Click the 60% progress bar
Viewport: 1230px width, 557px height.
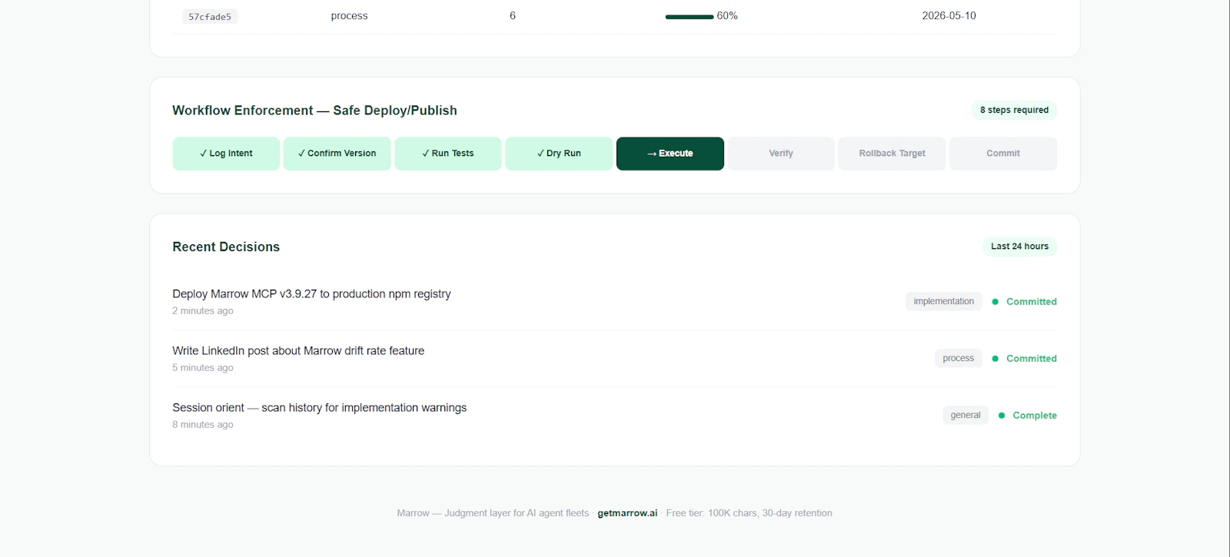tap(690, 16)
